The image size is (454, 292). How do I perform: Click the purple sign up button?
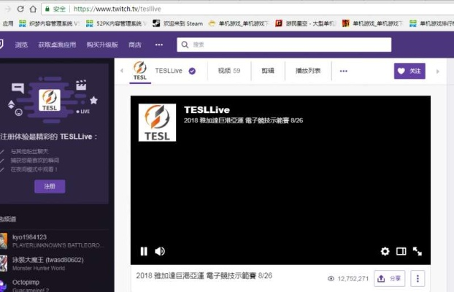pos(50,186)
